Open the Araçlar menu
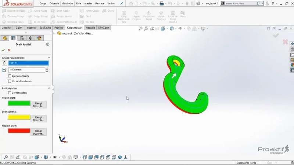Viewport: 294px width, 165px height. coord(88,3)
